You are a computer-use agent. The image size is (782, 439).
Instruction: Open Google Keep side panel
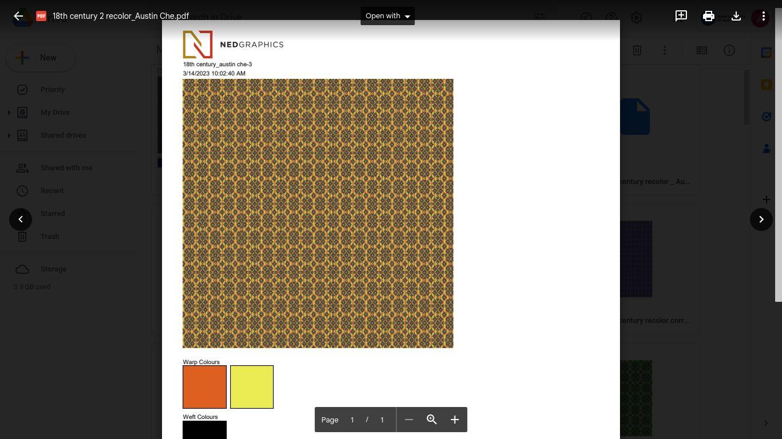click(x=767, y=85)
